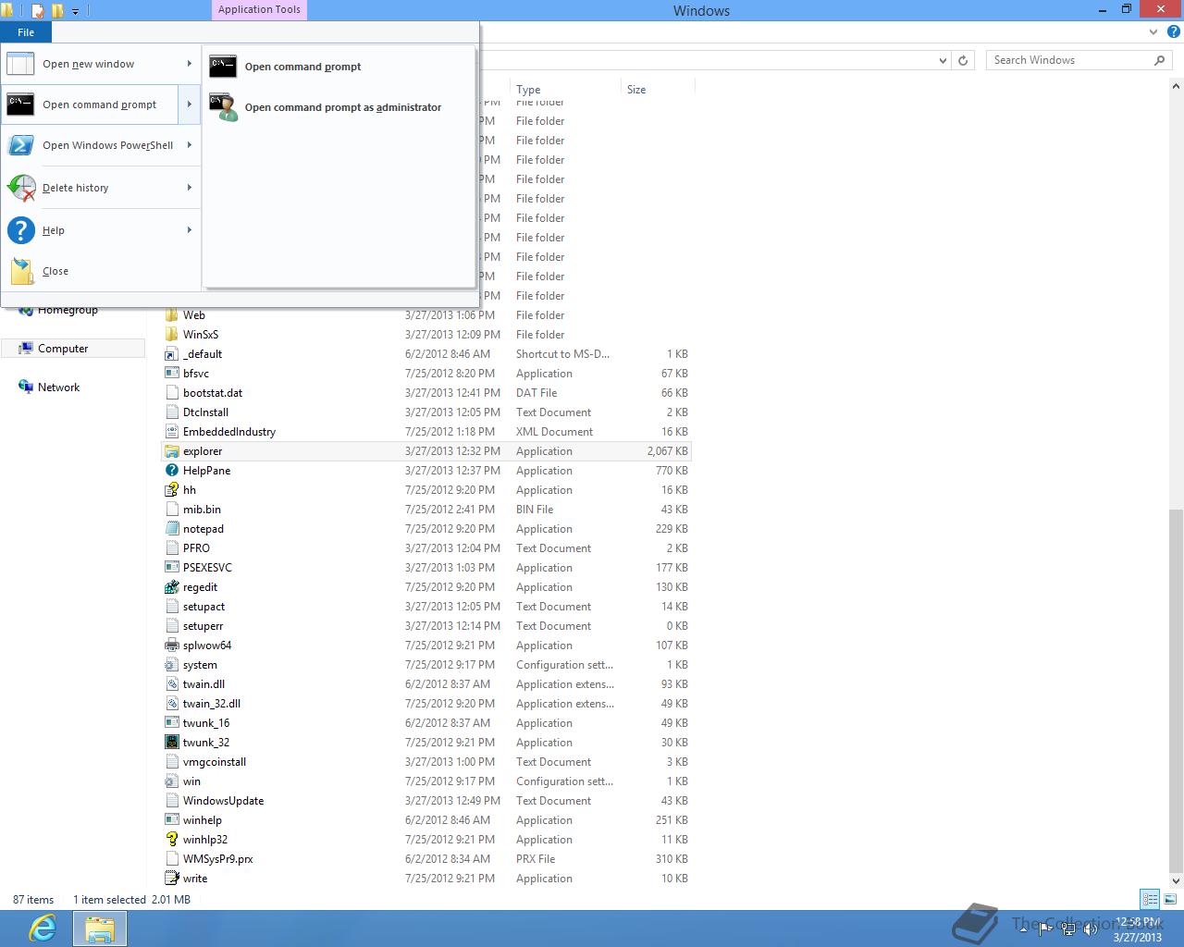Click the command prompt icon in File menu
The height and width of the screenshot is (947, 1184).
[x=20, y=105]
